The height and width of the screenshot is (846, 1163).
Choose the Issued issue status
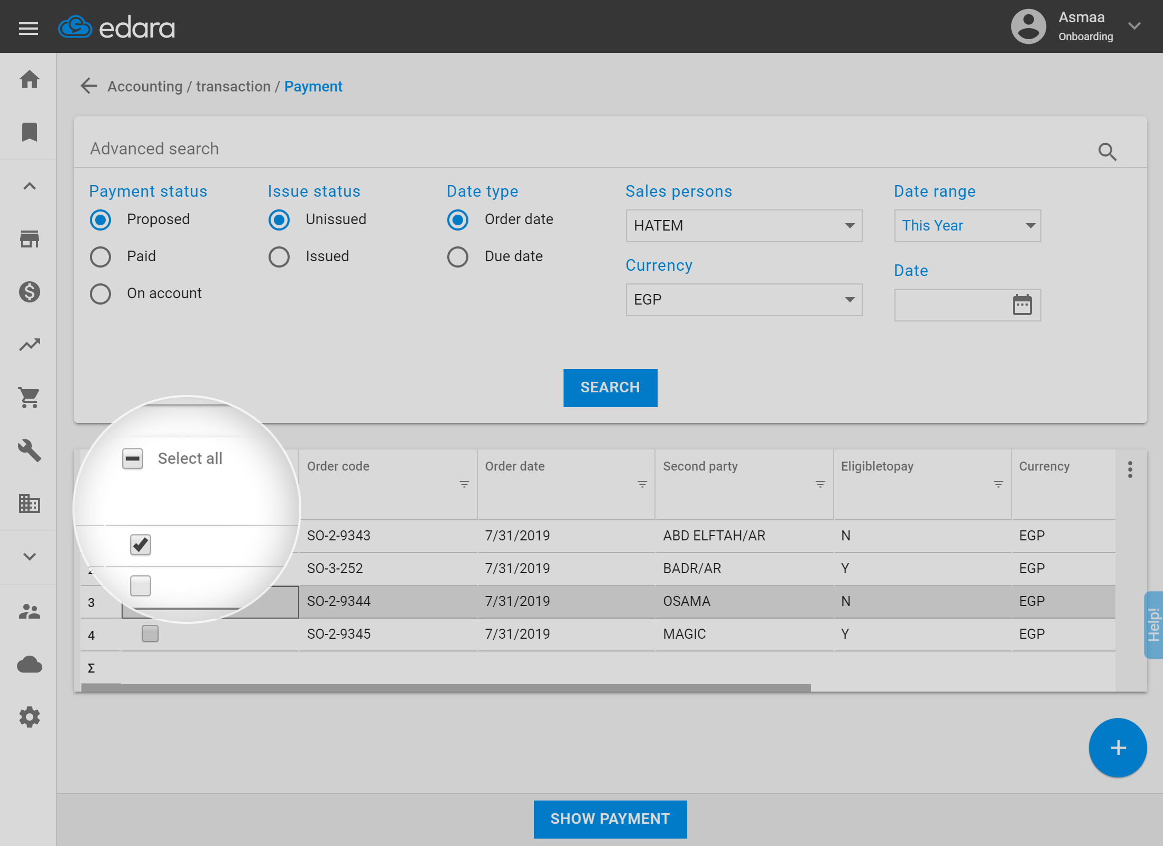pyautogui.click(x=279, y=257)
